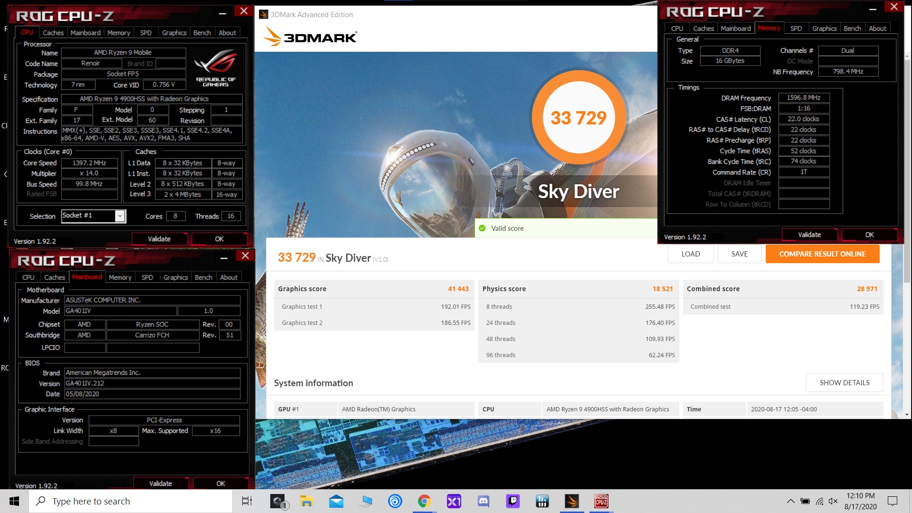
Task: Open Graphics tab in the right CPU-Z window
Action: click(825, 28)
